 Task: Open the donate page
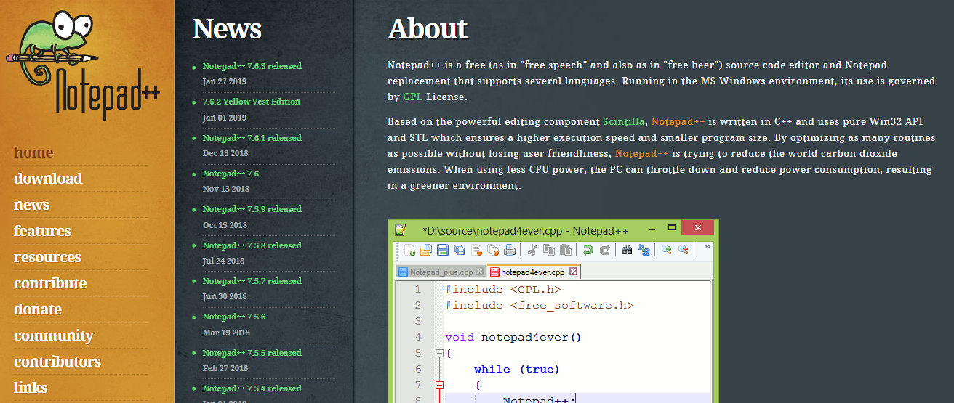pos(38,309)
